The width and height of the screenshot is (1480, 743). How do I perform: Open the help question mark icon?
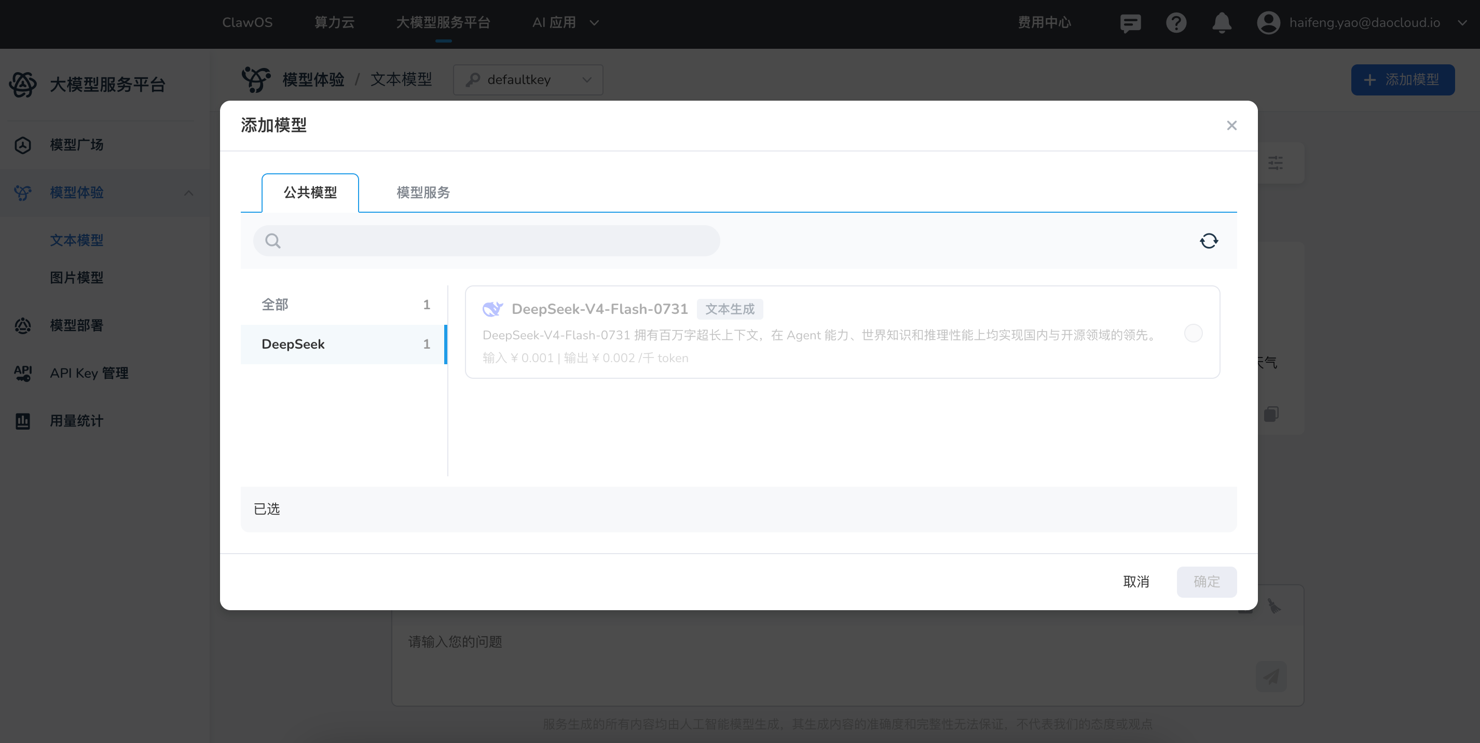tap(1176, 22)
